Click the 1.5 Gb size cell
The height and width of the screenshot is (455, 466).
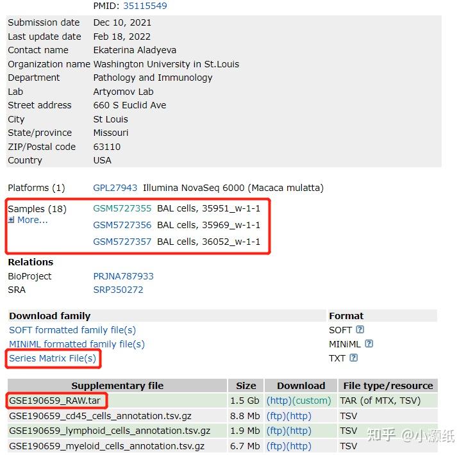[245, 401]
